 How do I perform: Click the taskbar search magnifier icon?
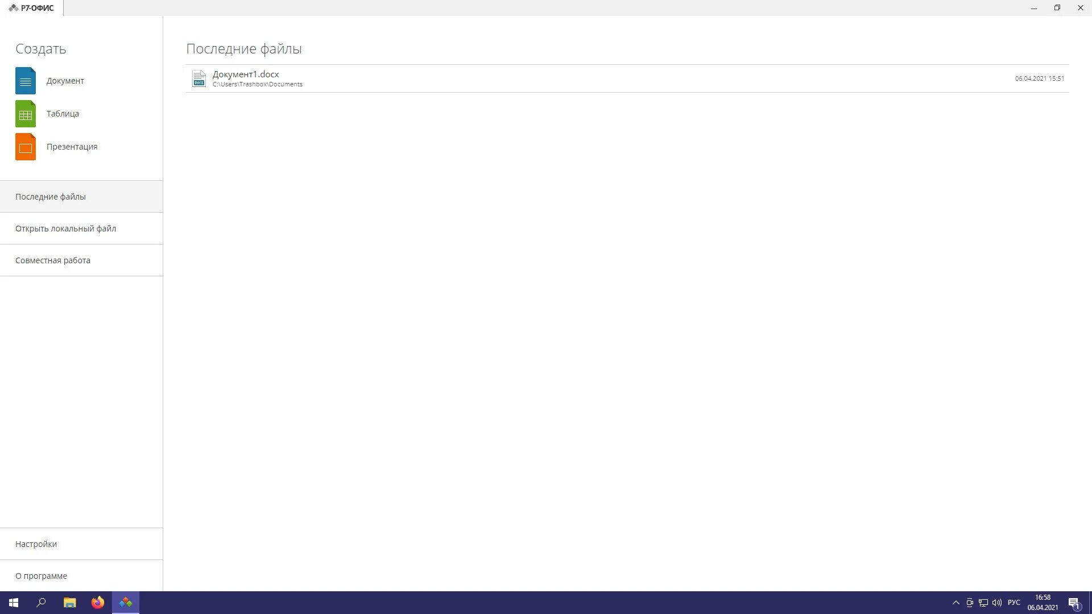(x=41, y=603)
